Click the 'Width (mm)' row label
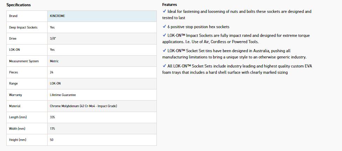 (17, 129)
